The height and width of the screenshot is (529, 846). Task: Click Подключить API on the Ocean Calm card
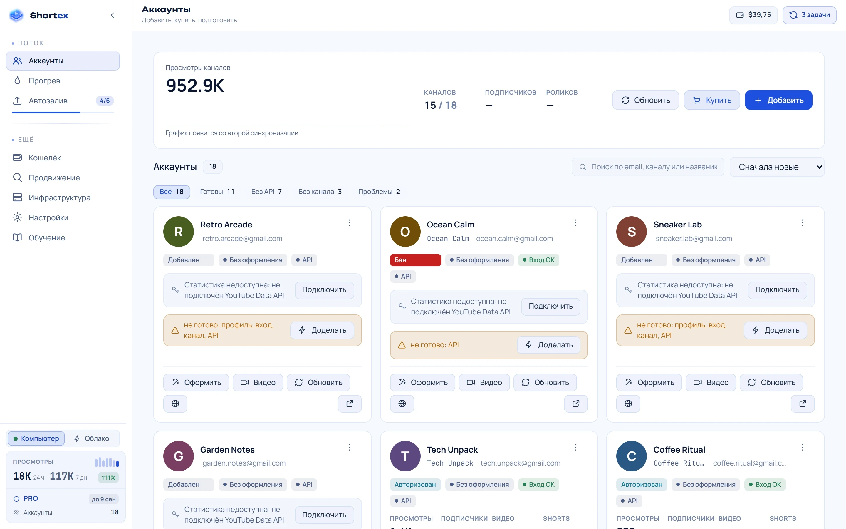click(x=550, y=307)
